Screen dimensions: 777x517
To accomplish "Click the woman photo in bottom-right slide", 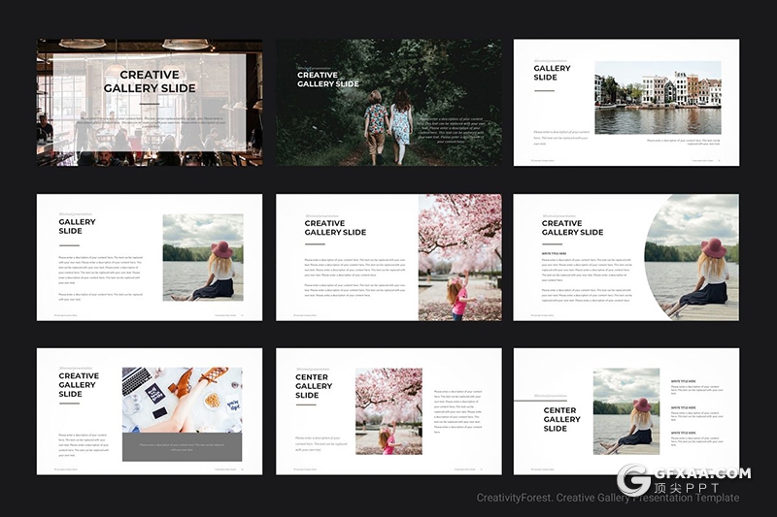I will (x=626, y=410).
